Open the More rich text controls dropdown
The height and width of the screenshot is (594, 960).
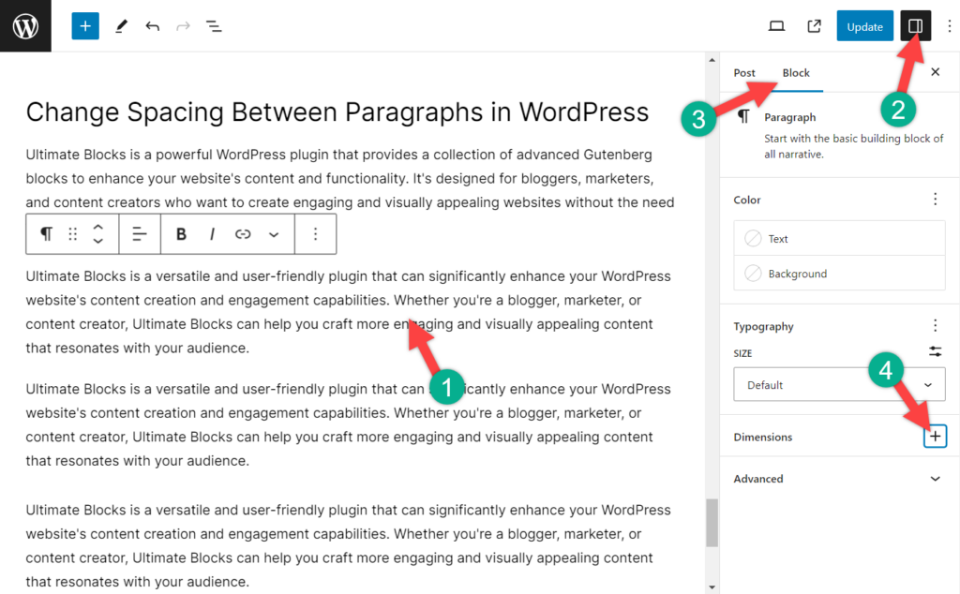274,234
